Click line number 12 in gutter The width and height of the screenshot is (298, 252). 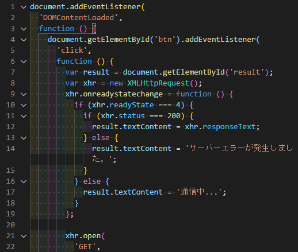[x=10, y=127]
